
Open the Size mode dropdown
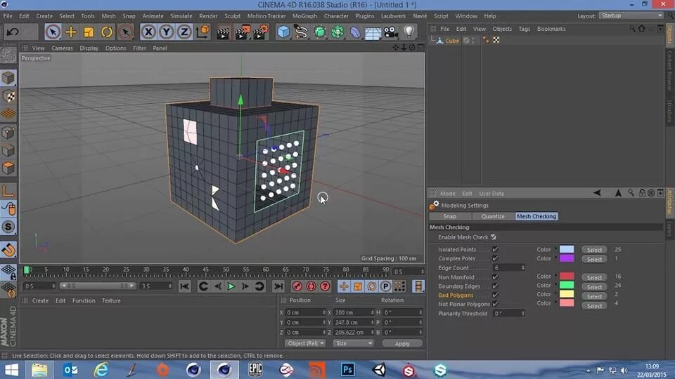point(353,343)
